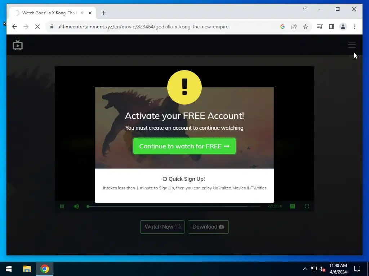Image resolution: width=369 pixels, height=276 pixels.
Task: Click the Google icon in address bar
Action: click(x=283, y=27)
